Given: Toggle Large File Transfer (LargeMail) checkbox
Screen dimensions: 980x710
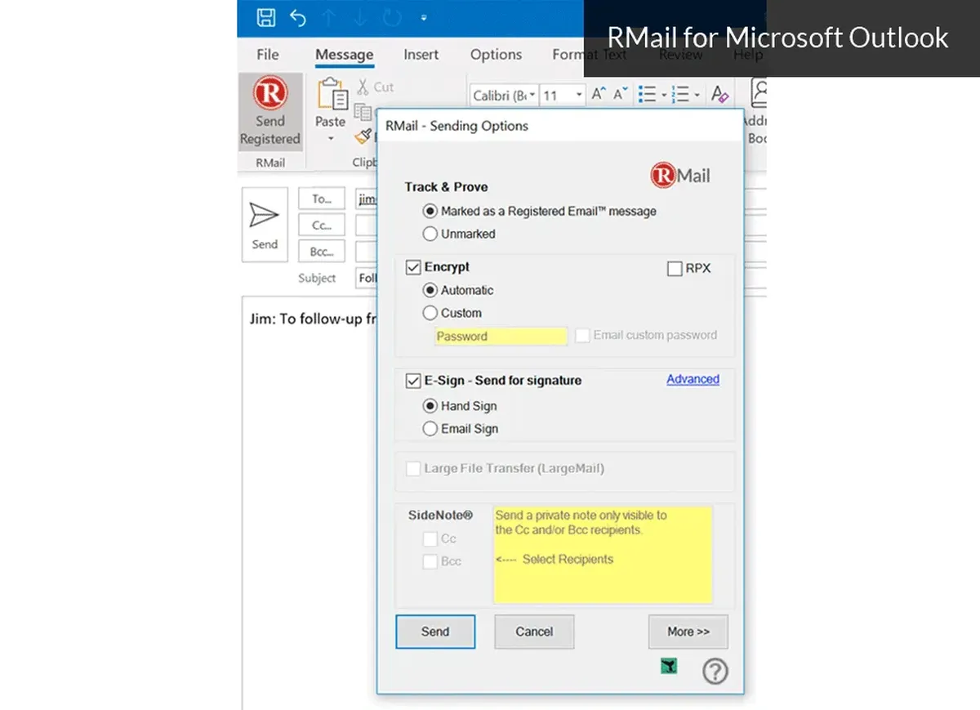Looking at the screenshot, I should coord(413,469).
